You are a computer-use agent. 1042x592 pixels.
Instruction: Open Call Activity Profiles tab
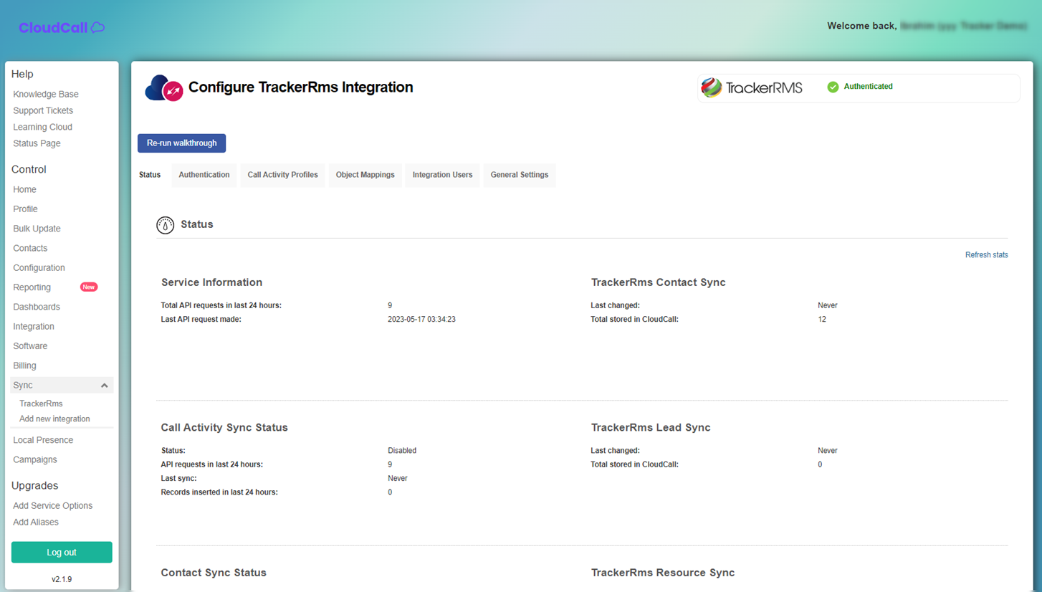click(x=282, y=175)
